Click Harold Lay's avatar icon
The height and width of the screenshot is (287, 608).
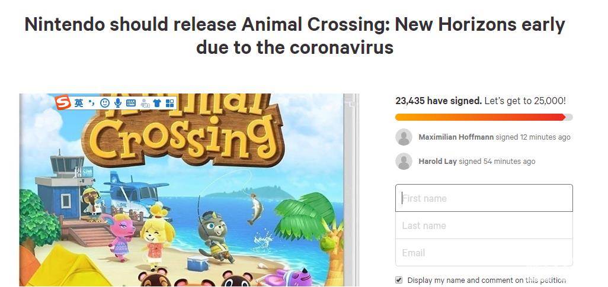pyautogui.click(x=404, y=162)
